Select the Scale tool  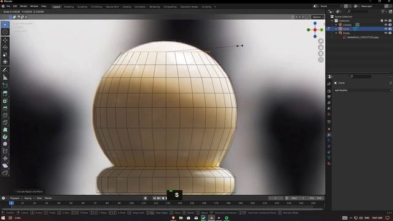[x=6, y=55]
